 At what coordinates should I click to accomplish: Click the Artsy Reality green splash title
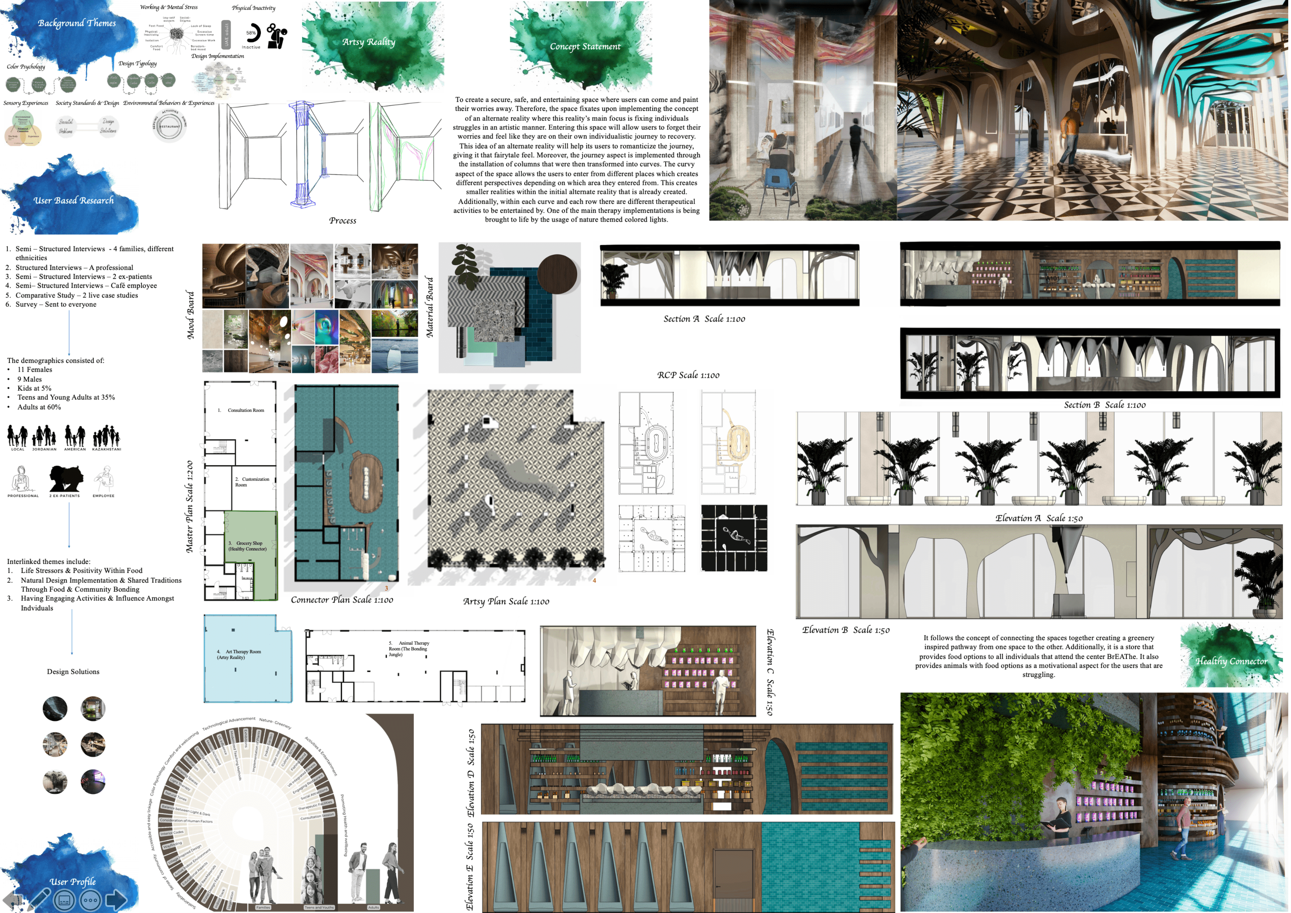click(x=369, y=43)
